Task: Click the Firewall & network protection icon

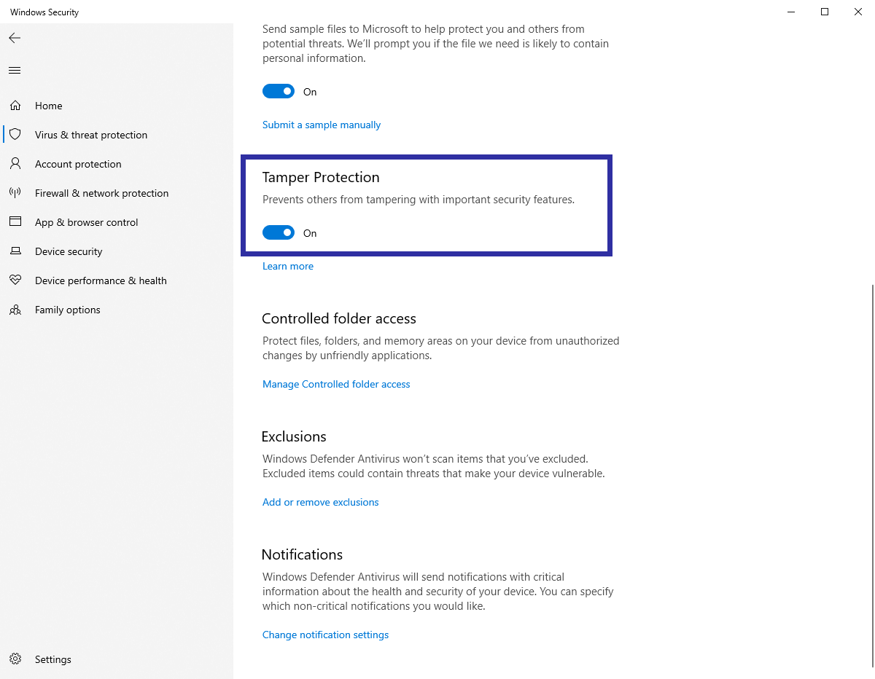Action: [x=15, y=192]
